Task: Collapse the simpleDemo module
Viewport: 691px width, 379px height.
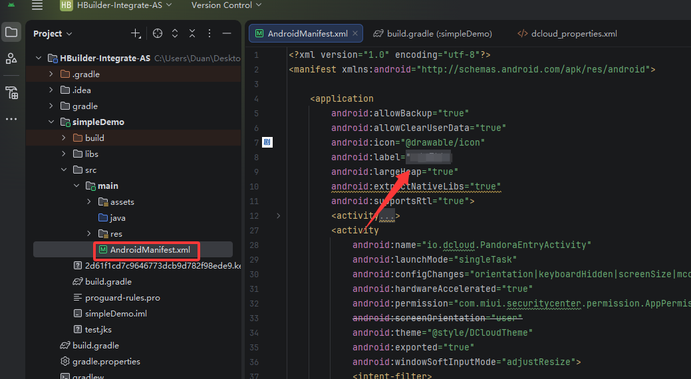Action: [x=51, y=122]
